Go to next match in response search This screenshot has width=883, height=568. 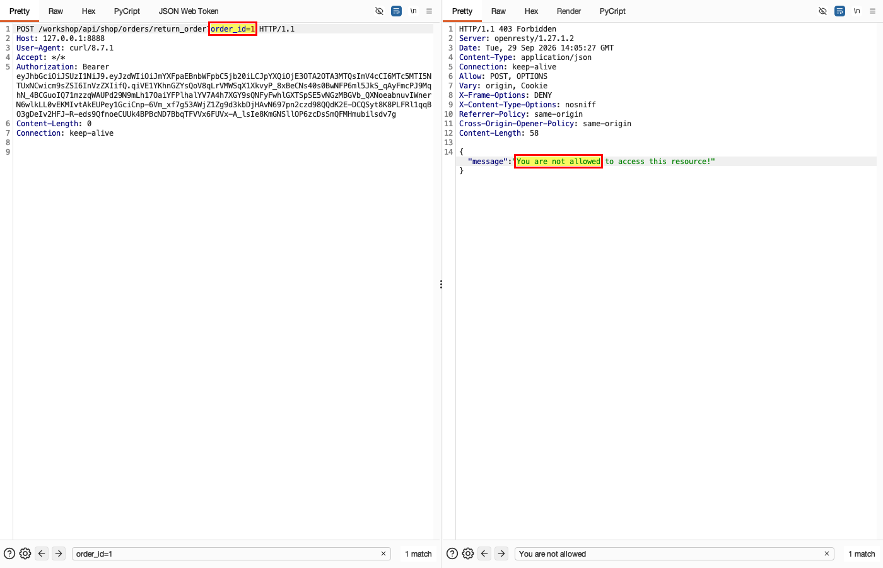pos(501,553)
